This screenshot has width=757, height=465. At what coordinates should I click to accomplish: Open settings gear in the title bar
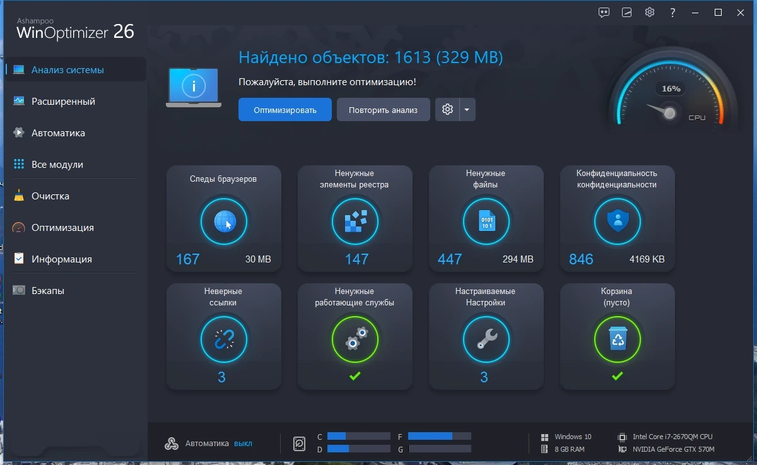(650, 13)
